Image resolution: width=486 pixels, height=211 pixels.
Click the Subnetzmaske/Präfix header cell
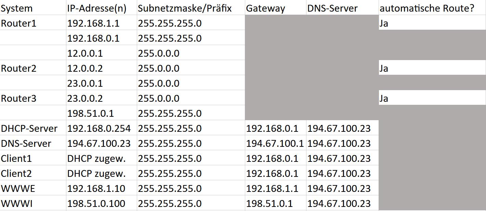click(191, 8)
